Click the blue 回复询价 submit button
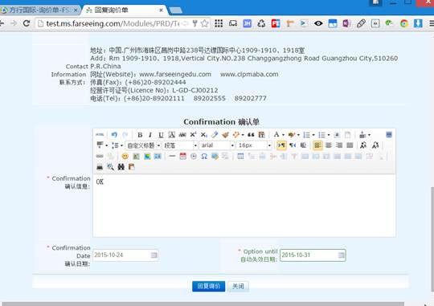 click(x=208, y=286)
